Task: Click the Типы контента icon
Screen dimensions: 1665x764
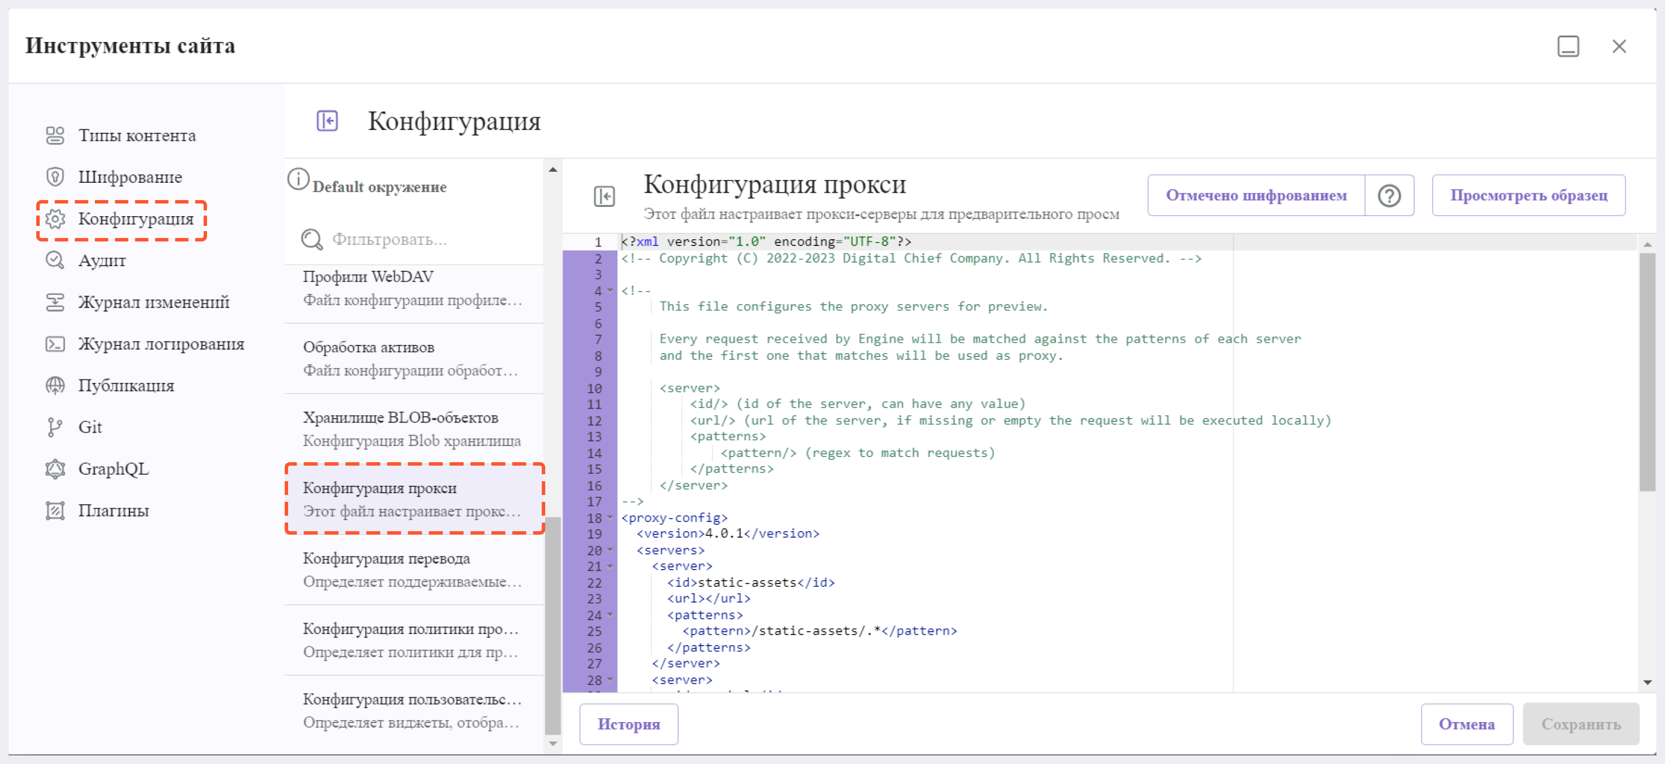Action: (56, 136)
